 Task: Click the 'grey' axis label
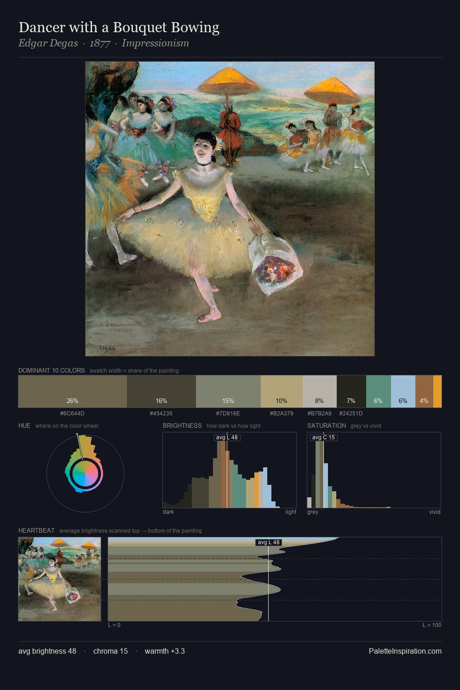click(313, 512)
